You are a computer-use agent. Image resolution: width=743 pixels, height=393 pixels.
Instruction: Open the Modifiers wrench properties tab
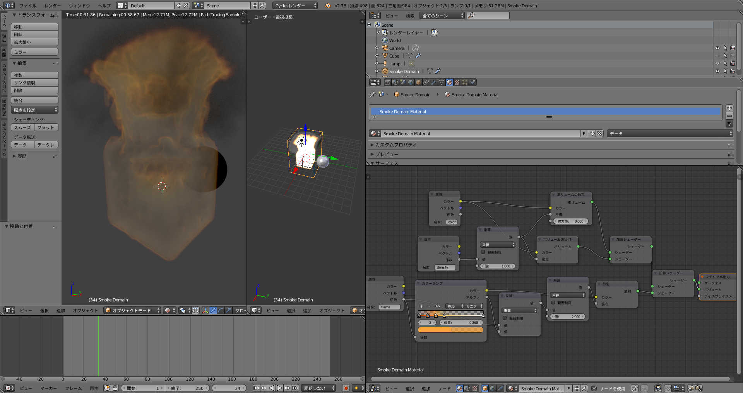(434, 82)
